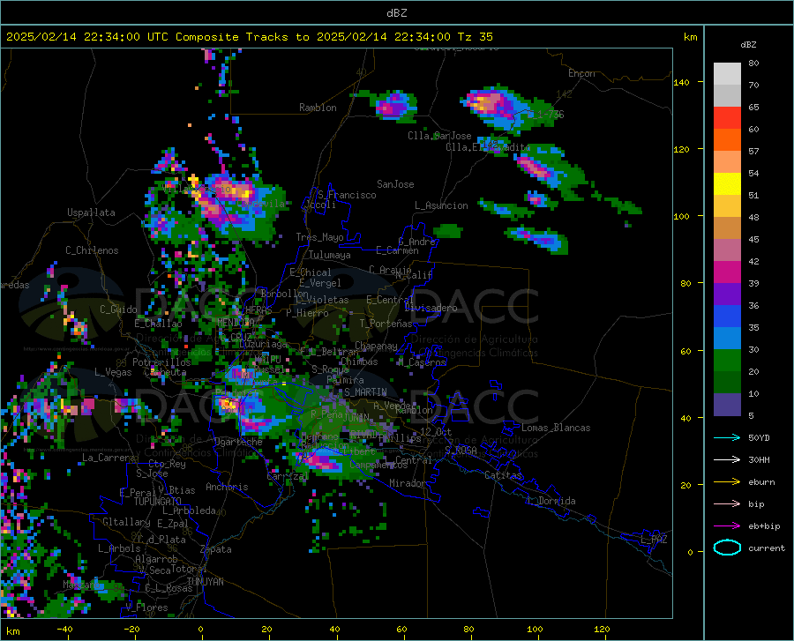The height and width of the screenshot is (641, 794).
Task: Pick the violet 36-39 dBZ band
Action: pos(727,294)
